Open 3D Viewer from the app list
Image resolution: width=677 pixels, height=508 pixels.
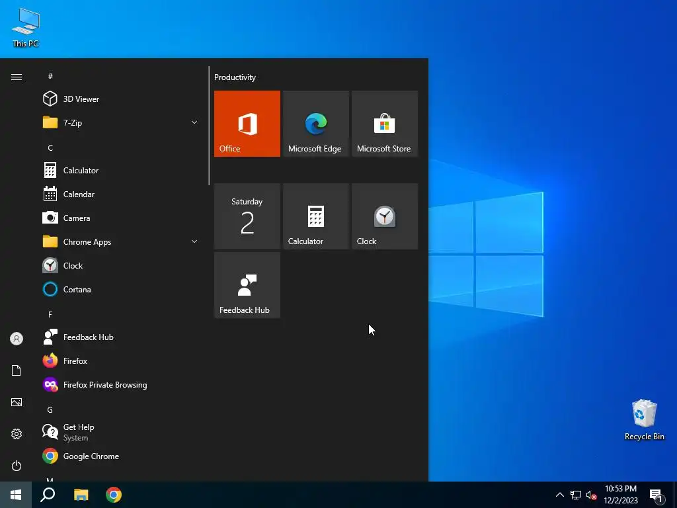[120, 99]
